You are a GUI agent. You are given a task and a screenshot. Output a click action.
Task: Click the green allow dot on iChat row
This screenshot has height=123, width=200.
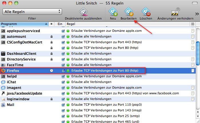click(x=68, y=82)
